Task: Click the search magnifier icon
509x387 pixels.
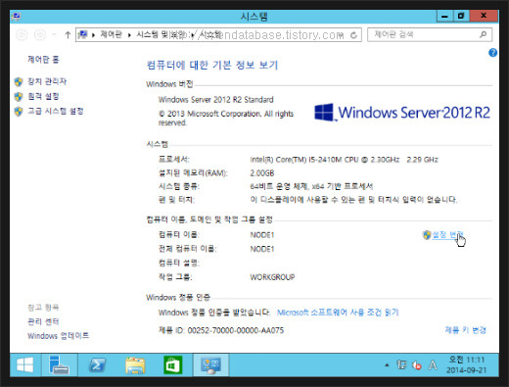Action: point(484,34)
